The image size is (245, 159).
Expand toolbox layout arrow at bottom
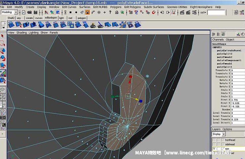3,134
